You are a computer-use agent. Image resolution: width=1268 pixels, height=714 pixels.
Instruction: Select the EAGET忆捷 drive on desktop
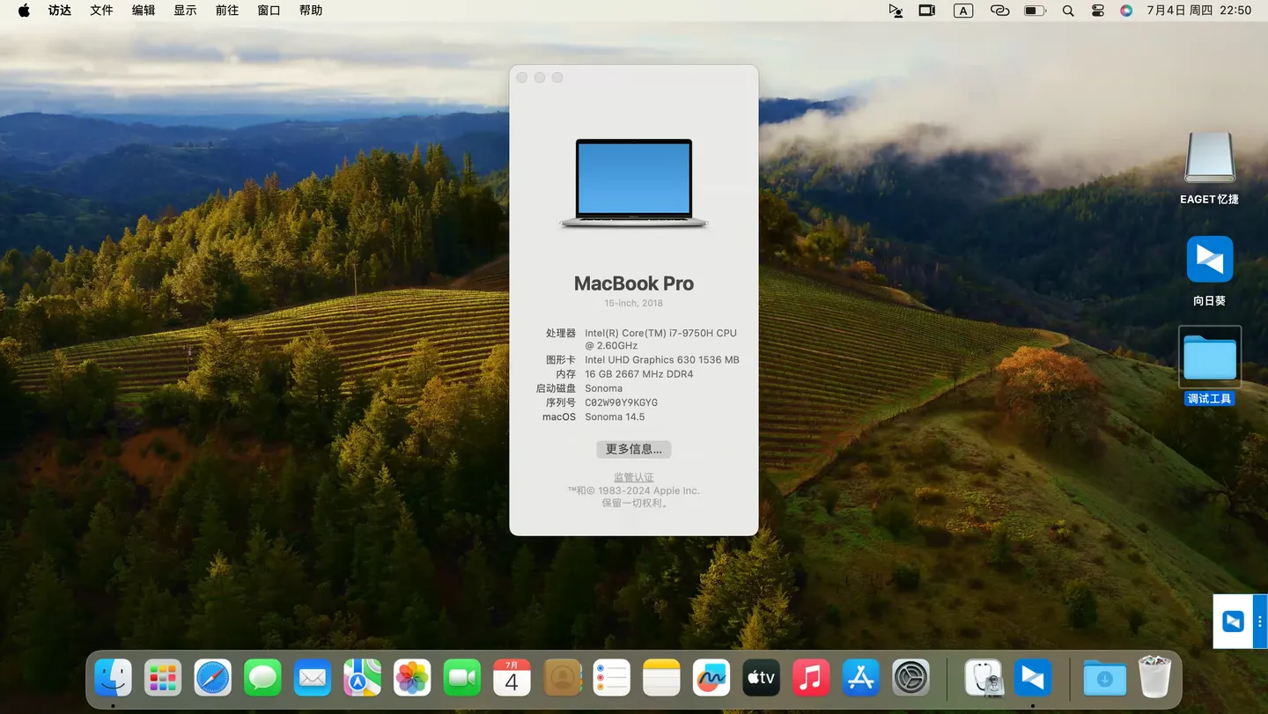coord(1209,158)
